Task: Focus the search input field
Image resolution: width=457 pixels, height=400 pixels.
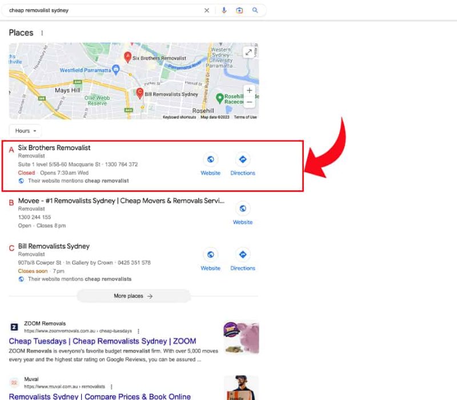Action: [x=103, y=10]
